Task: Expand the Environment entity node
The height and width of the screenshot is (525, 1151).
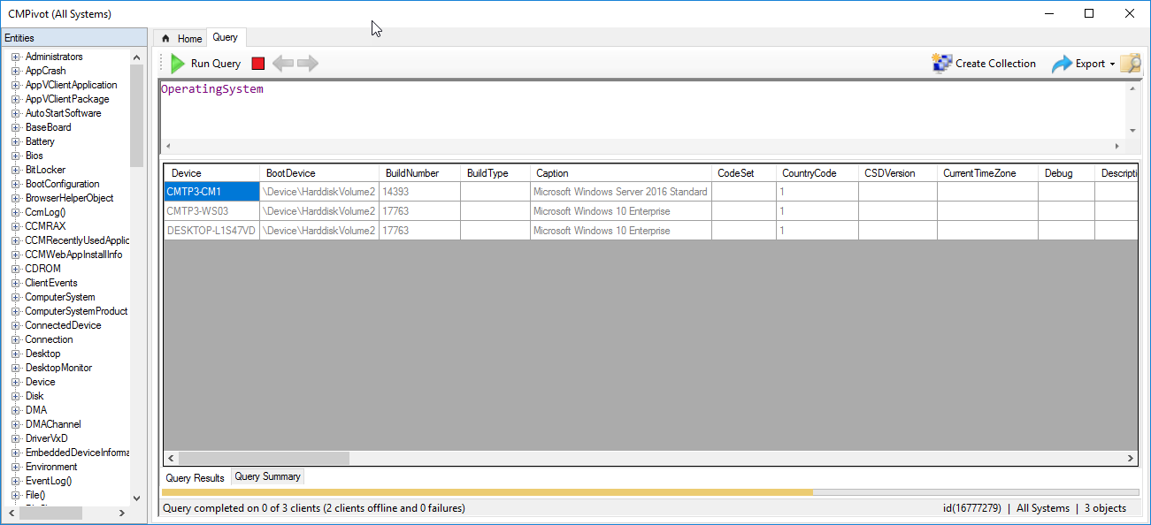Action: [x=16, y=467]
